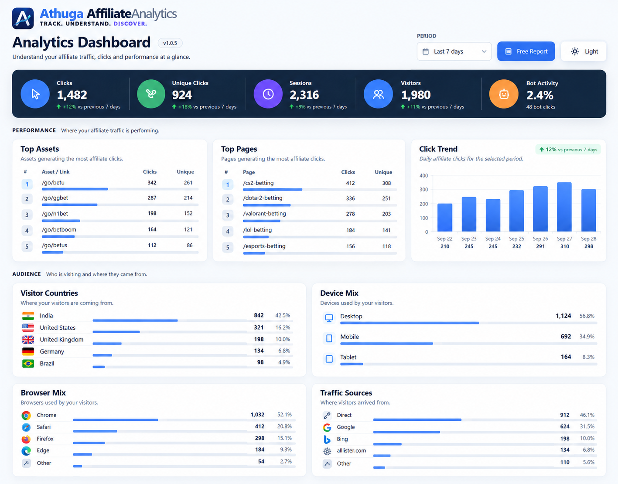Click the 2,316 sessions value
Image resolution: width=618 pixels, height=484 pixels.
point(304,95)
